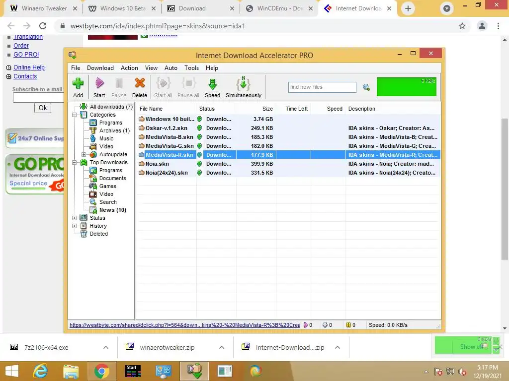The height and width of the screenshot is (381, 509).
Task: Click the Order link
Action: coord(21,46)
